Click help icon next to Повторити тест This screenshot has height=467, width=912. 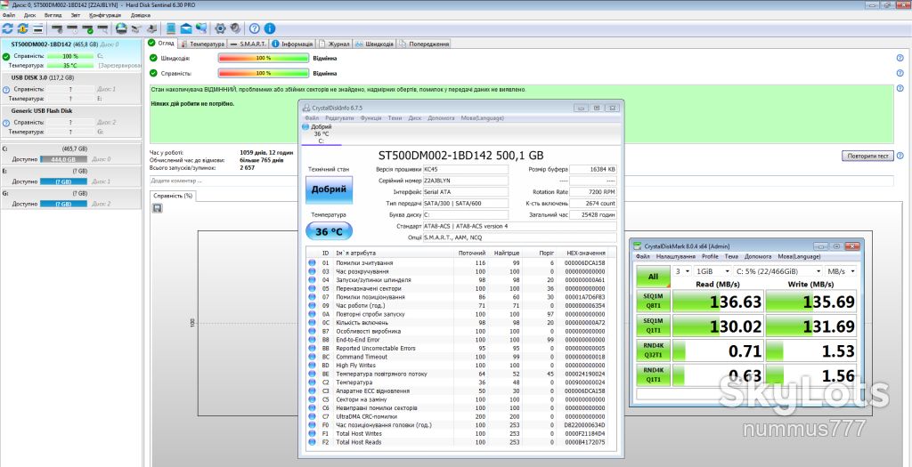click(x=900, y=157)
